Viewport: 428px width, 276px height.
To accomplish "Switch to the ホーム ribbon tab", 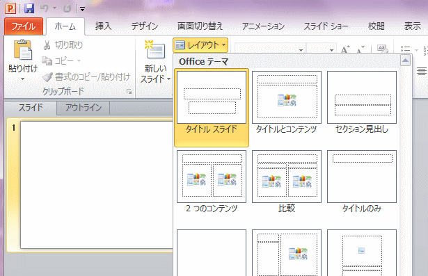I will [65, 26].
